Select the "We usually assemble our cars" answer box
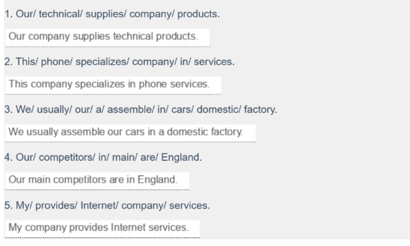410x246 pixels. (130, 133)
